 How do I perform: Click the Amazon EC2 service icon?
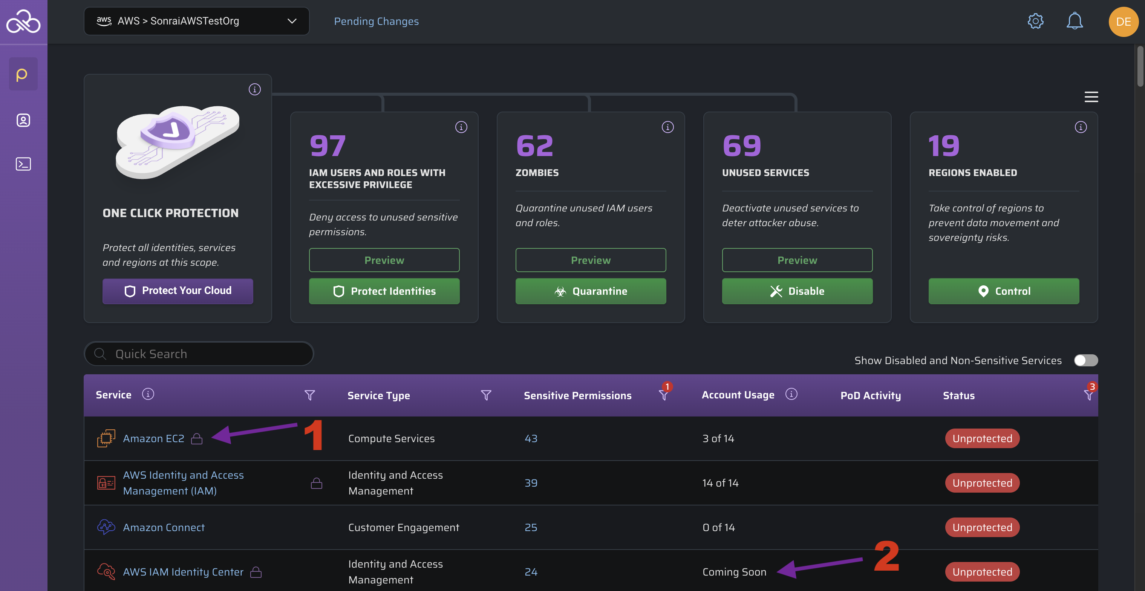[106, 439]
